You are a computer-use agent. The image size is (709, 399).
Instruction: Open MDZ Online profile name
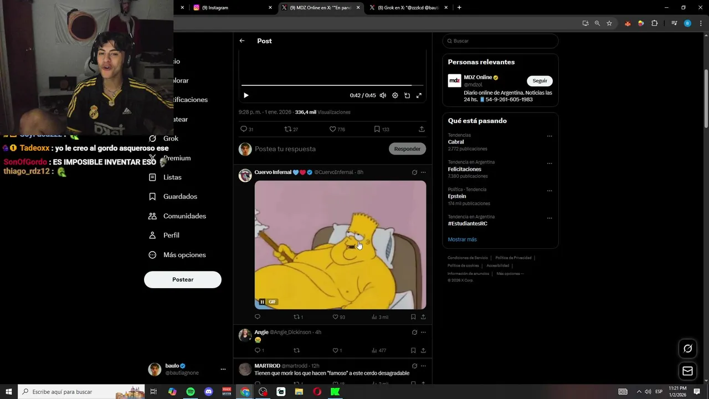click(477, 78)
